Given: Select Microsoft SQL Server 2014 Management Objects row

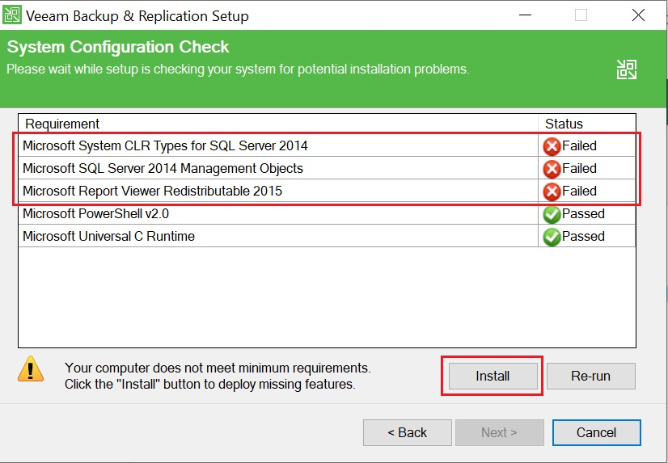Looking at the screenshot, I should click(327, 168).
